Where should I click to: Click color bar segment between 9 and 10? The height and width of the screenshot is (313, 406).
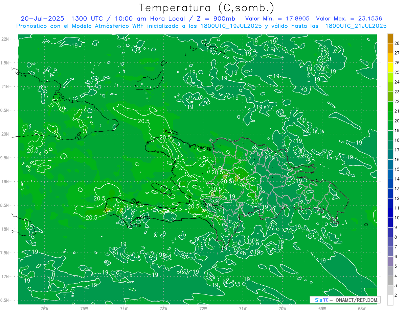pos(390,223)
